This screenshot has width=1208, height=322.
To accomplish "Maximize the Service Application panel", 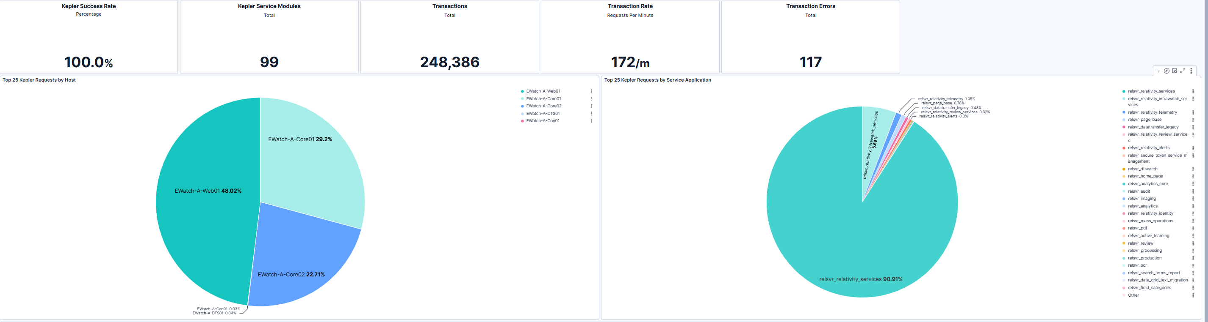I will pyautogui.click(x=1183, y=71).
